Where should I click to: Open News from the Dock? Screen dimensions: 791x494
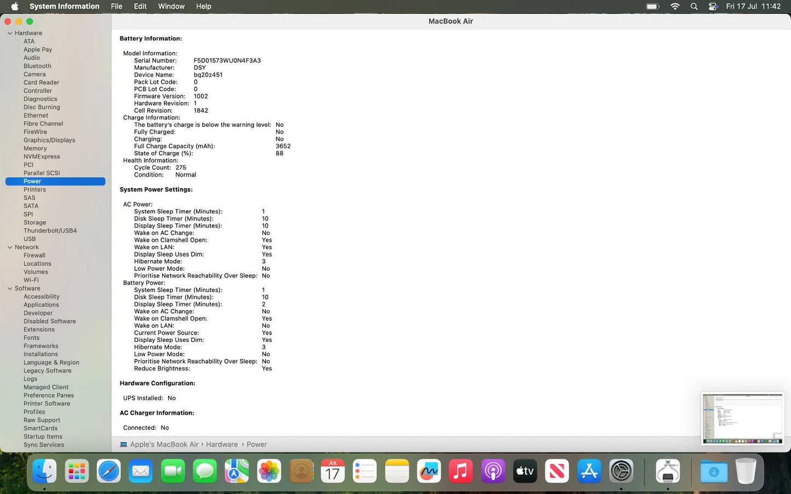557,470
